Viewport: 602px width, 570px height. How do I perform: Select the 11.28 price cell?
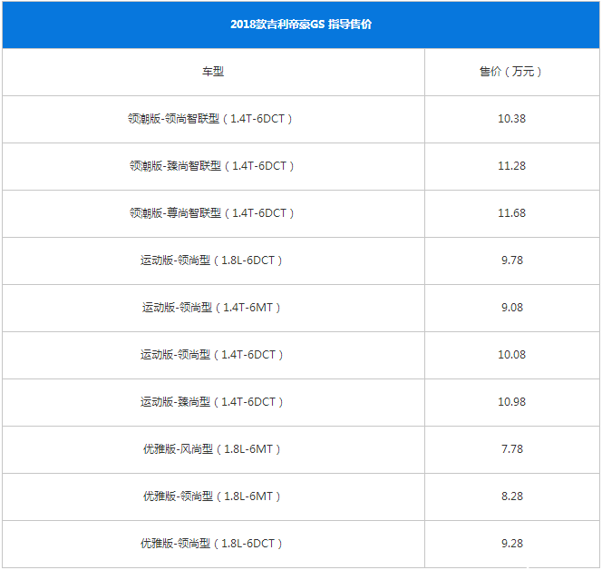pyautogui.click(x=511, y=166)
